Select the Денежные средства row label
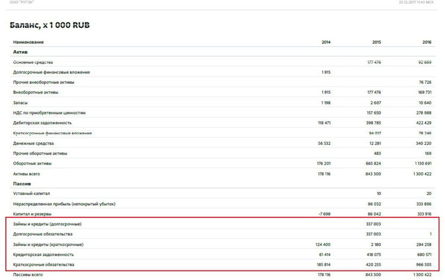This screenshot has height=280, width=445. pos(33,143)
